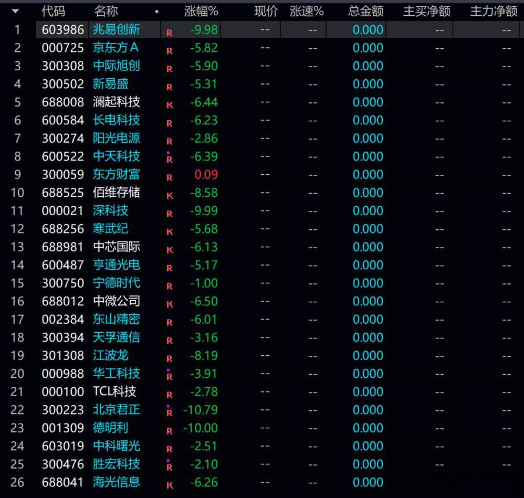
Task: Click the R marker in 北京君正 row
Action: [170, 413]
